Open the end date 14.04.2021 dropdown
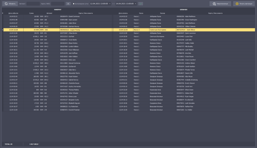Screen dimensions: 257x148 135,4
